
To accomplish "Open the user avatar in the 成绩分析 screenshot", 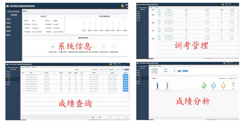I will pos(224,63).
